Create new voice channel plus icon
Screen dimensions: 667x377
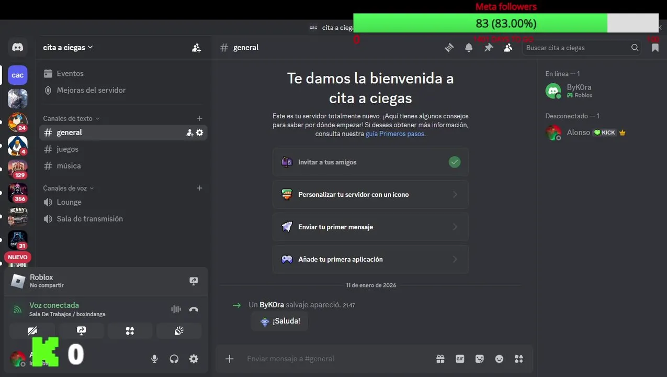pyautogui.click(x=199, y=188)
